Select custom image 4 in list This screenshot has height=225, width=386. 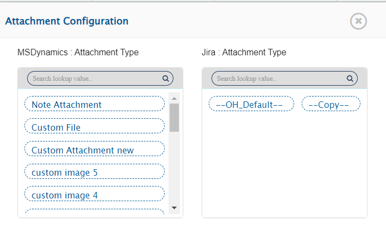(x=94, y=195)
